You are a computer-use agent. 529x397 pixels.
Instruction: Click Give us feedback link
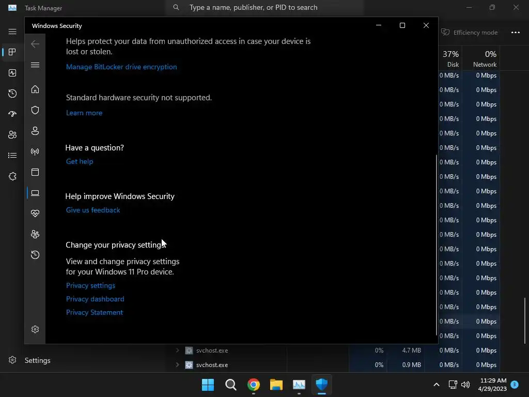point(93,210)
